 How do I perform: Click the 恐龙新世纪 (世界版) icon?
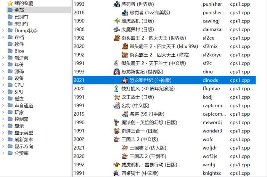tap(117, 72)
